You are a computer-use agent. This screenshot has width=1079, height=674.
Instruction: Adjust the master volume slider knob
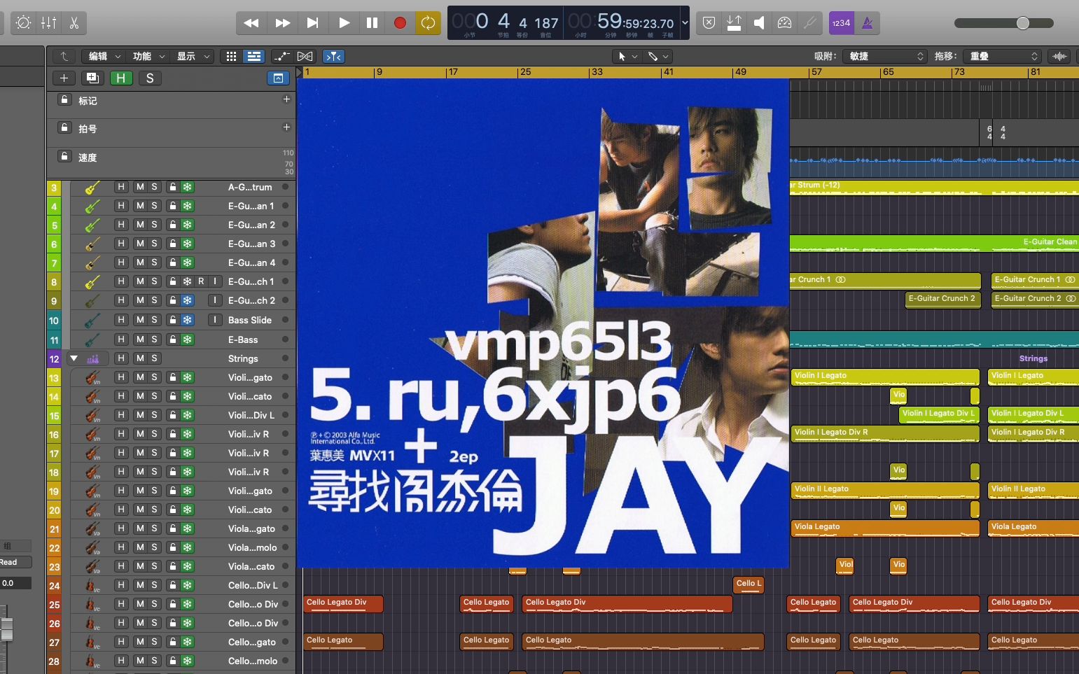pos(1022,23)
